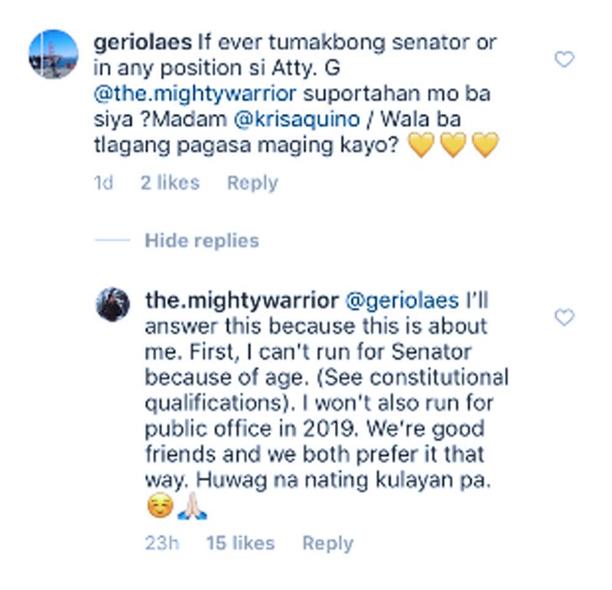Open the.mightywarrior profile picture
Viewport: 612px width, 590px height.
(x=113, y=304)
